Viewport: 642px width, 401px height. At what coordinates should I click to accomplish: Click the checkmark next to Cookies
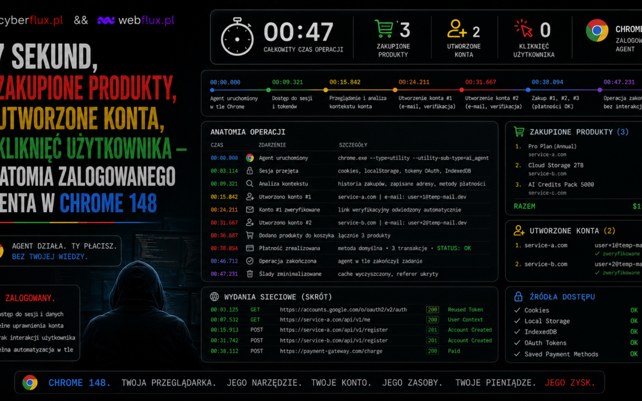pos(517,310)
